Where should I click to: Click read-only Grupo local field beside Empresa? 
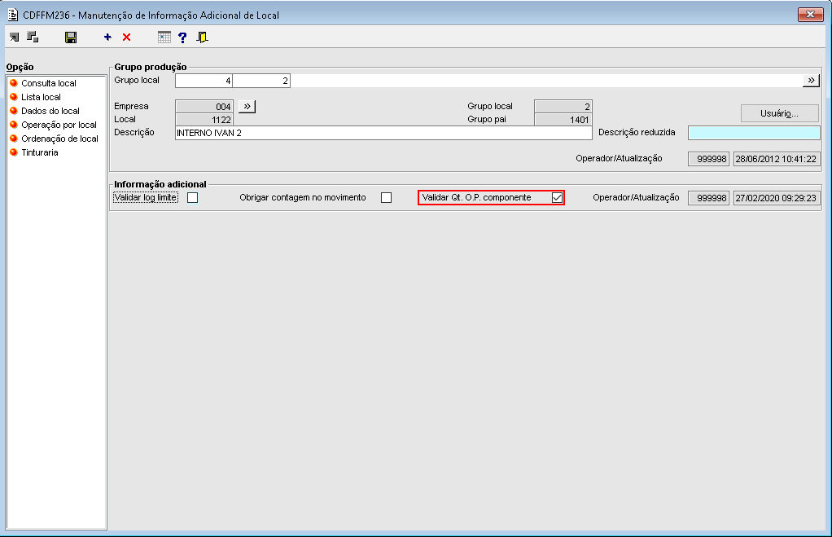point(563,107)
